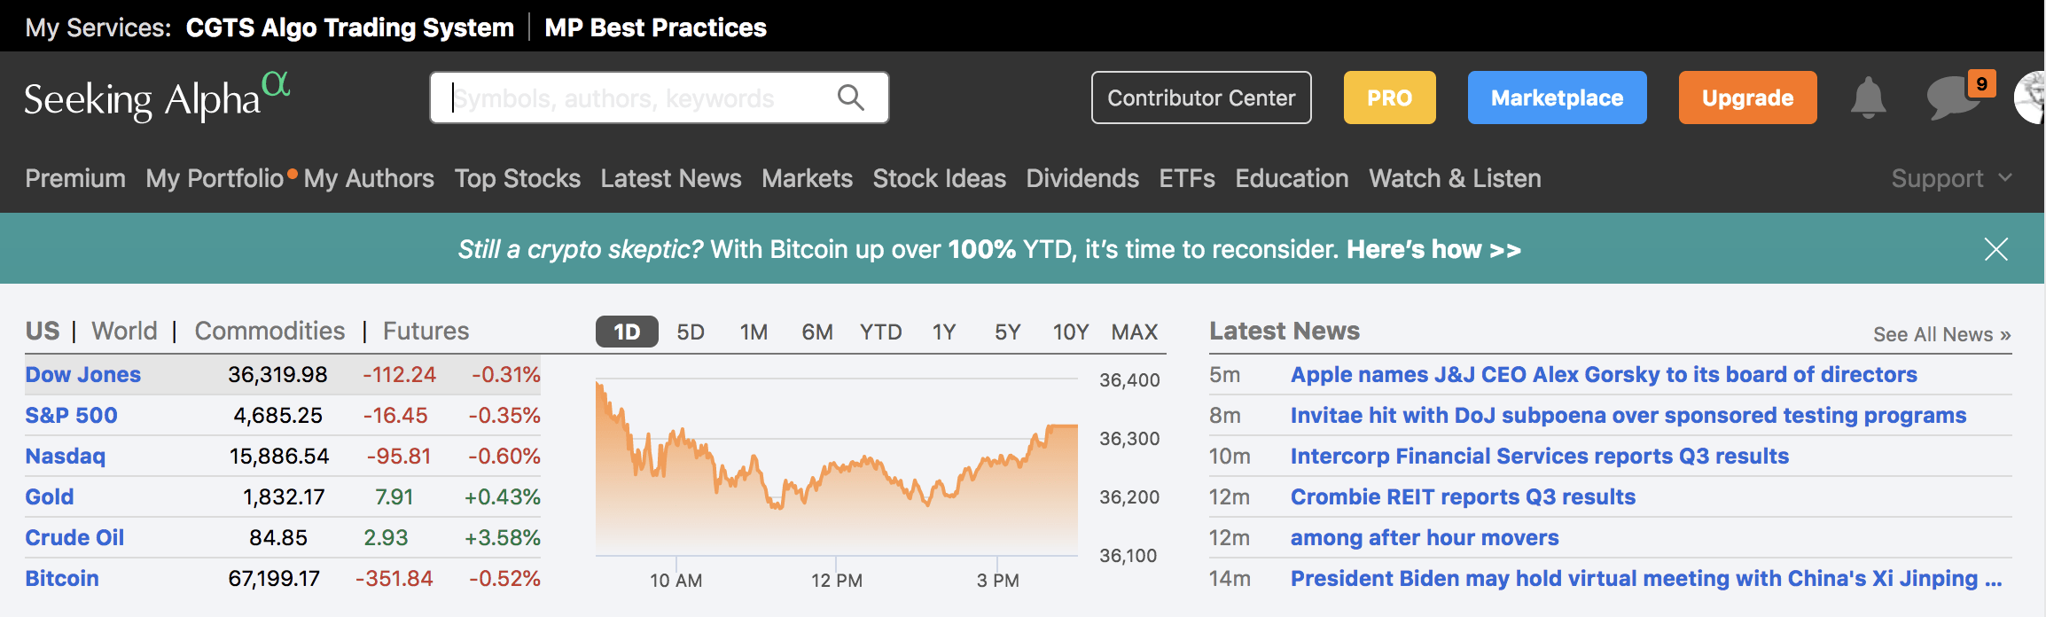Open the Contributor Center

click(1201, 98)
